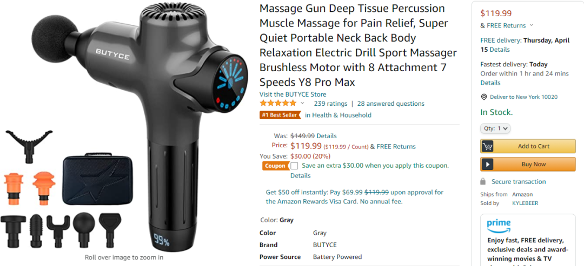Image resolution: width=584 pixels, height=266 pixels.
Task: Open seller KYLEBEER link
Action: [525, 203]
